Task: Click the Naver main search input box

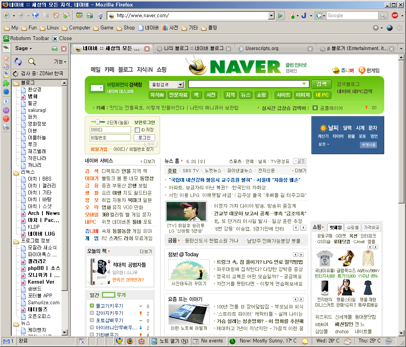Action: [x=249, y=84]
